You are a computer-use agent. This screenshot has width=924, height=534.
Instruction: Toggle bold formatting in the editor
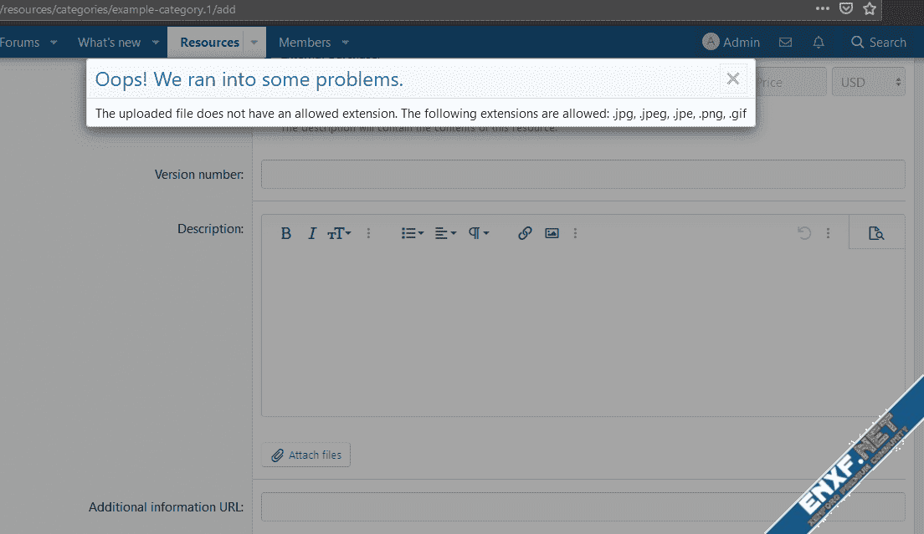285,234
